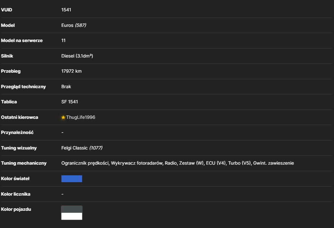Click the gold star next to ThugLife1996
Viewport: 334px width, 228px height.
click(63, 117)
